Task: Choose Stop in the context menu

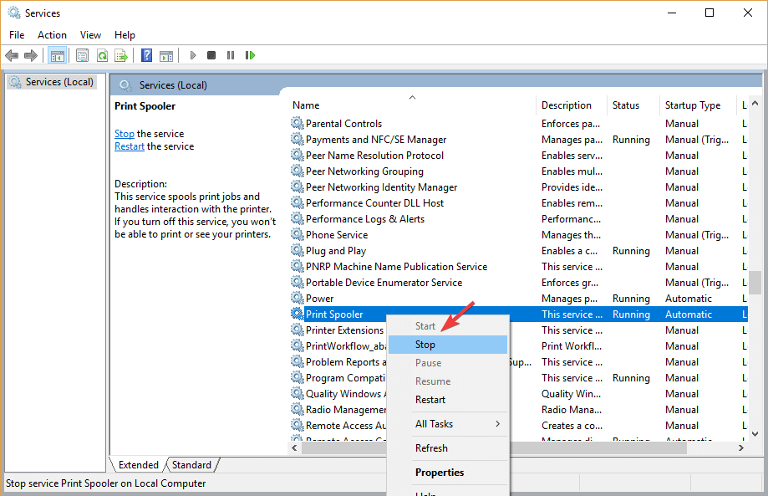Action: point(448,345)
